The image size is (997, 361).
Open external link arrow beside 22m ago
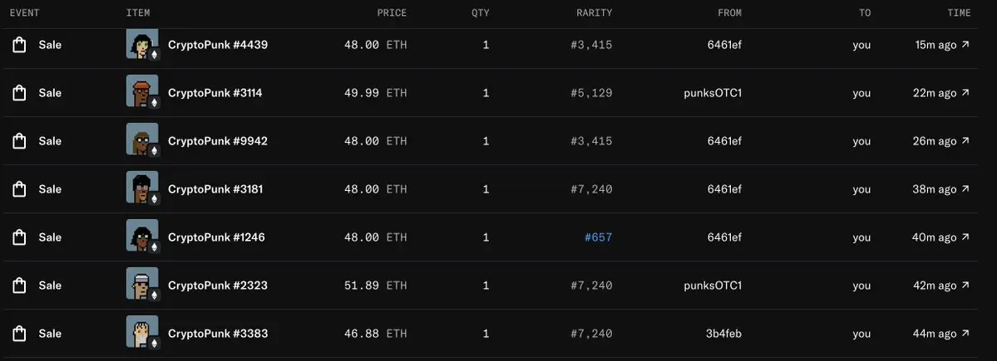[965, 93]
